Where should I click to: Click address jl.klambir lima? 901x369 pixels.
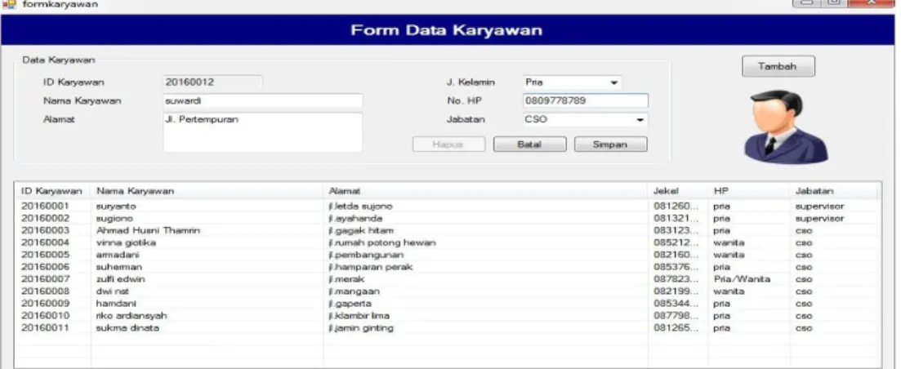pos(359,316)
